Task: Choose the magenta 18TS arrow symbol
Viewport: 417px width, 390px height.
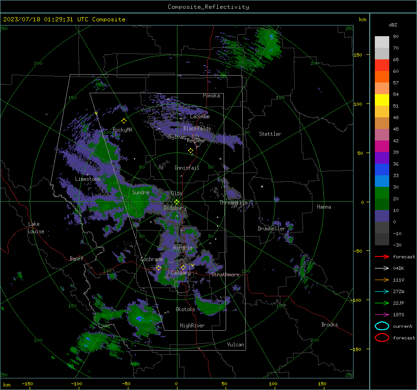Action: (382, 315)
